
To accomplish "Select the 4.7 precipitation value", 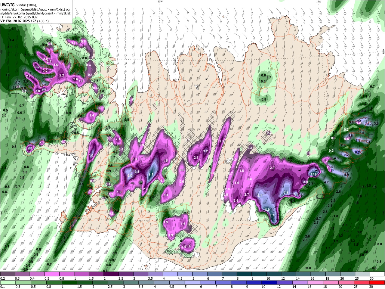I will coord(326,182).
